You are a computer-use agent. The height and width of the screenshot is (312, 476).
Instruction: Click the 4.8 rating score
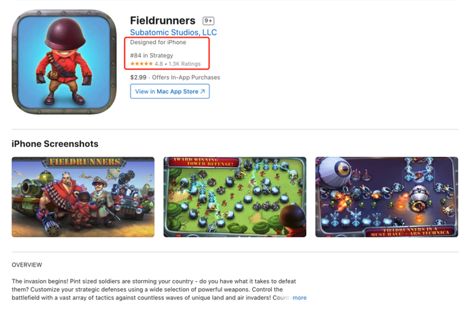pos(158,64)
